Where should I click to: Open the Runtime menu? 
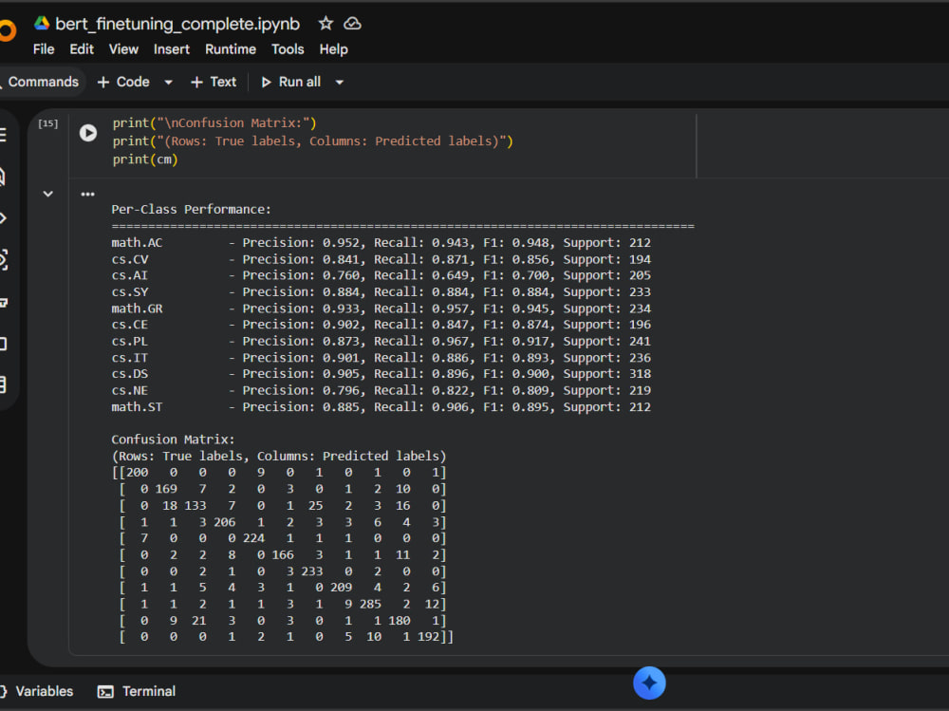pos(231,49)
